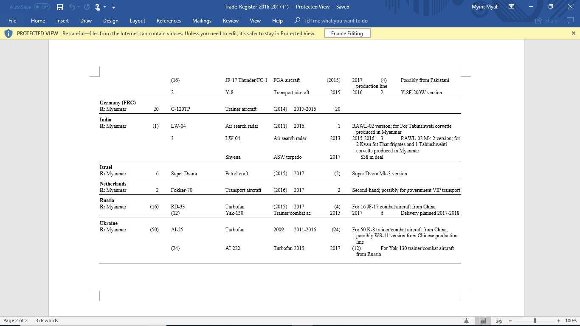580x326 pixels.
Task: Go to the Design tab
Action: (x=110, y=20)
